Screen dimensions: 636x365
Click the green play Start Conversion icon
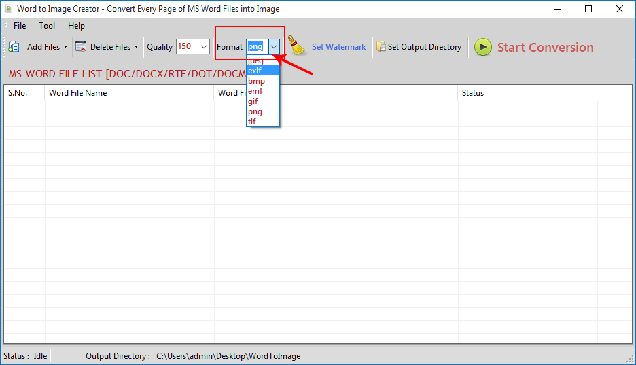(482, 47)
